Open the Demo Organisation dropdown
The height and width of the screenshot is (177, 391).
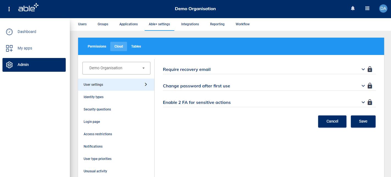pos(116,68)
